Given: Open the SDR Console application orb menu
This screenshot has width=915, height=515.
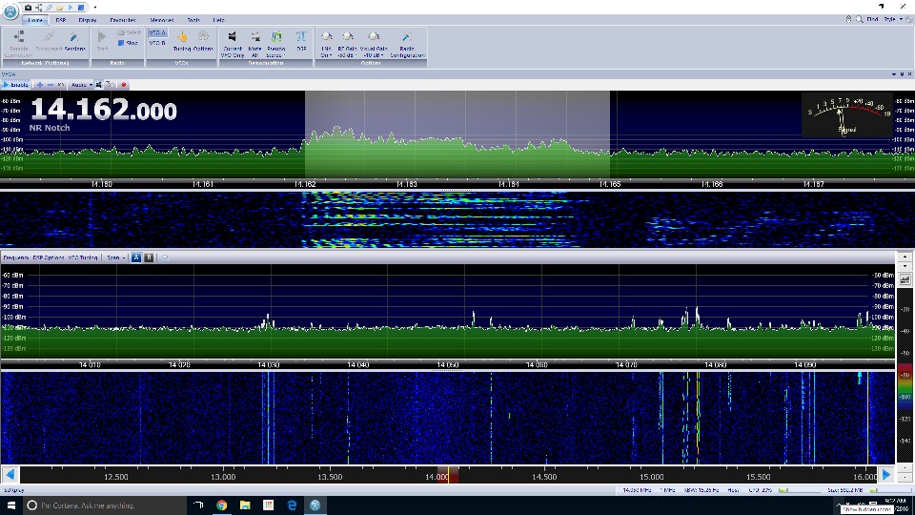Looking at the screenshot, I should 10,10.
